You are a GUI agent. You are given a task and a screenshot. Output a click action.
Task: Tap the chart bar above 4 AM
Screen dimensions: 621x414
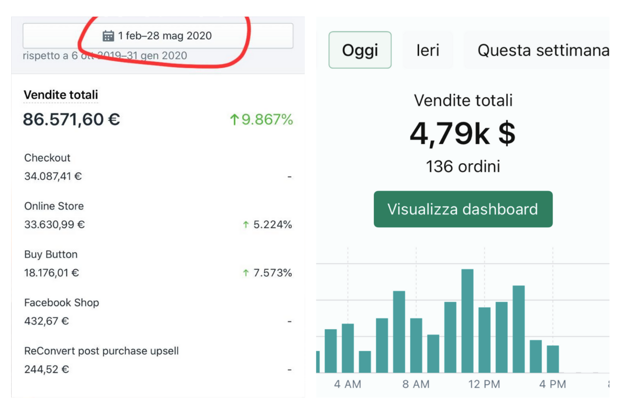348,348
